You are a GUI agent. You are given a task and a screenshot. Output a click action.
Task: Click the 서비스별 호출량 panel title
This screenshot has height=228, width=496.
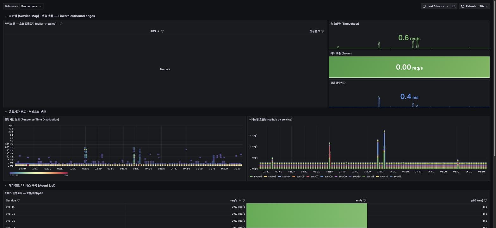coord(270,120)
